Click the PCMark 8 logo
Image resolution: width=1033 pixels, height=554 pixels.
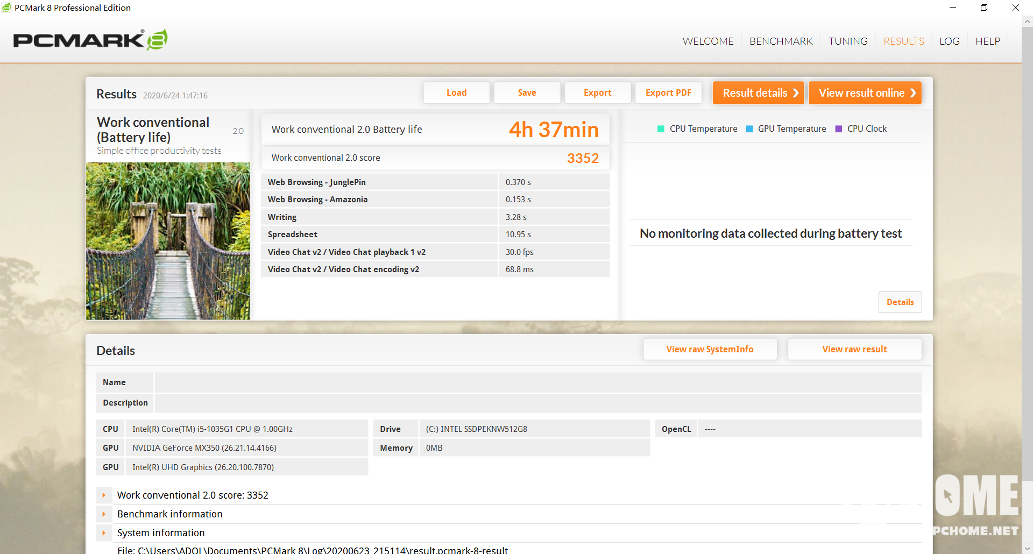click(x=90, y=40)
